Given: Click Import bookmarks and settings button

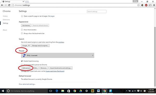Looking at the screenshot, I should pyautogui.click(x=61, y=68).
